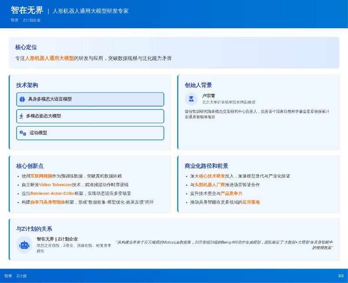Click the orange 产品竞争力 text
The width and height of the screenshot is (348, 283).
[231, 193]
